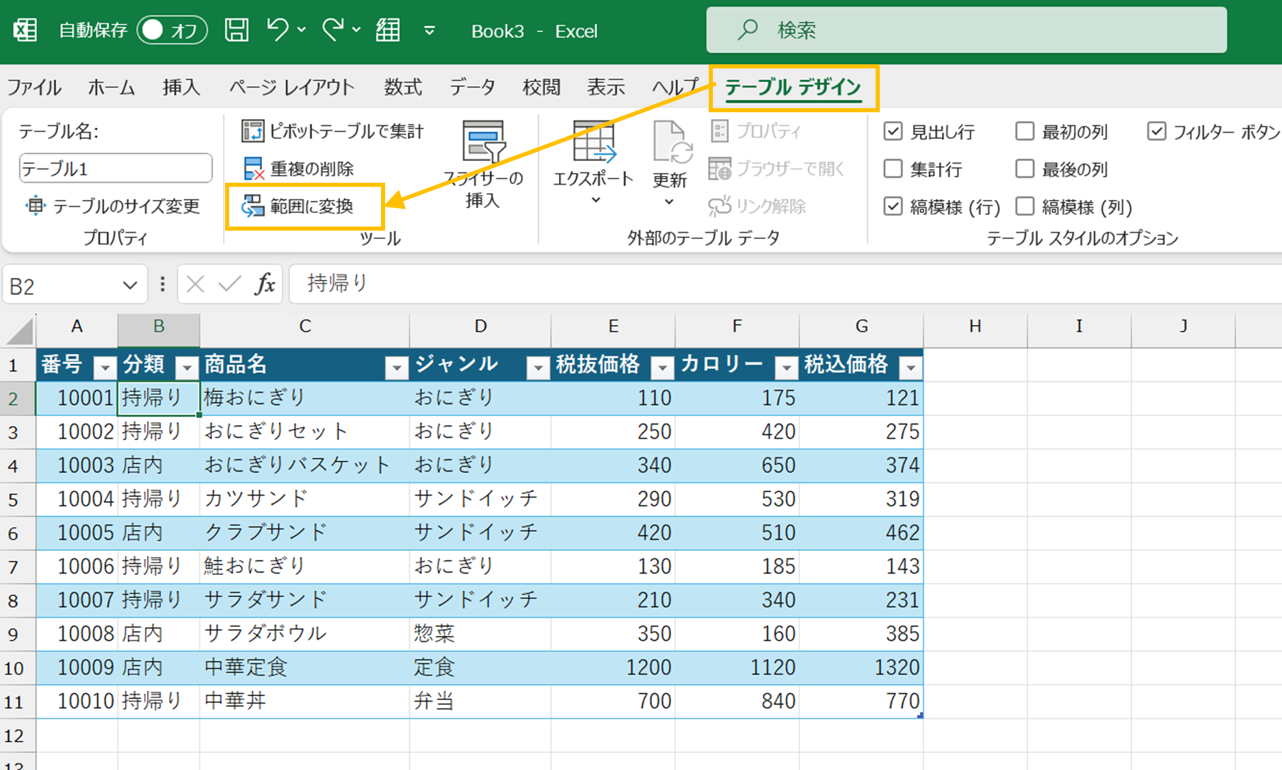Click the Excel logo icon

click(25, 30)
